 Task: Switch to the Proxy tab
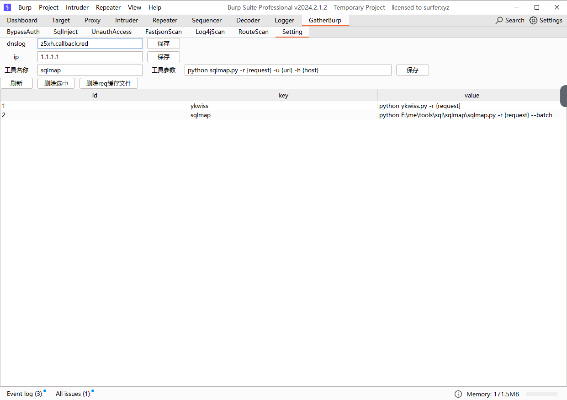[x=92, y=20]
